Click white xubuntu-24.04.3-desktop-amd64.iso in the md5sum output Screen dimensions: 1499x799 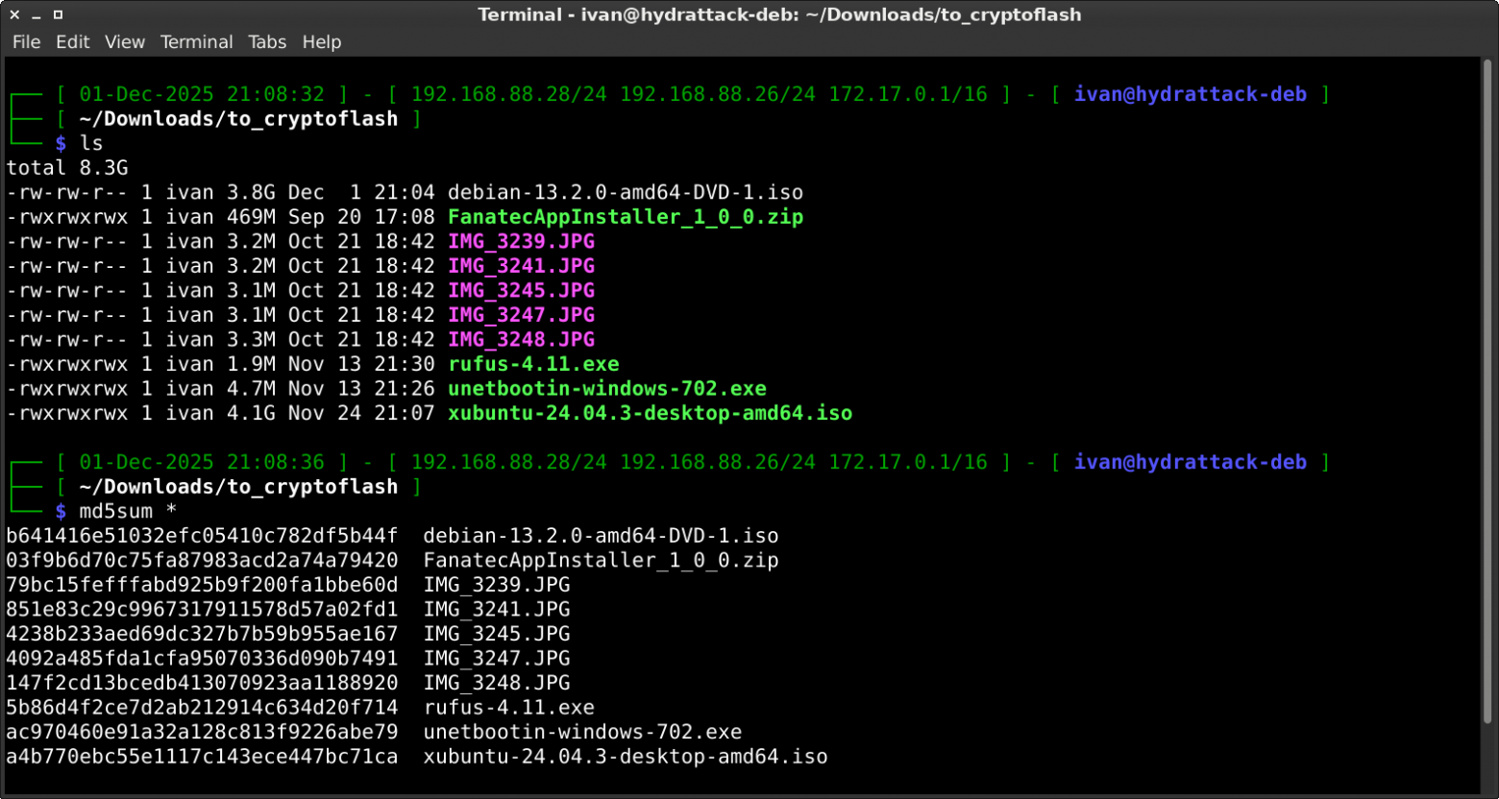tap(626, 757)
